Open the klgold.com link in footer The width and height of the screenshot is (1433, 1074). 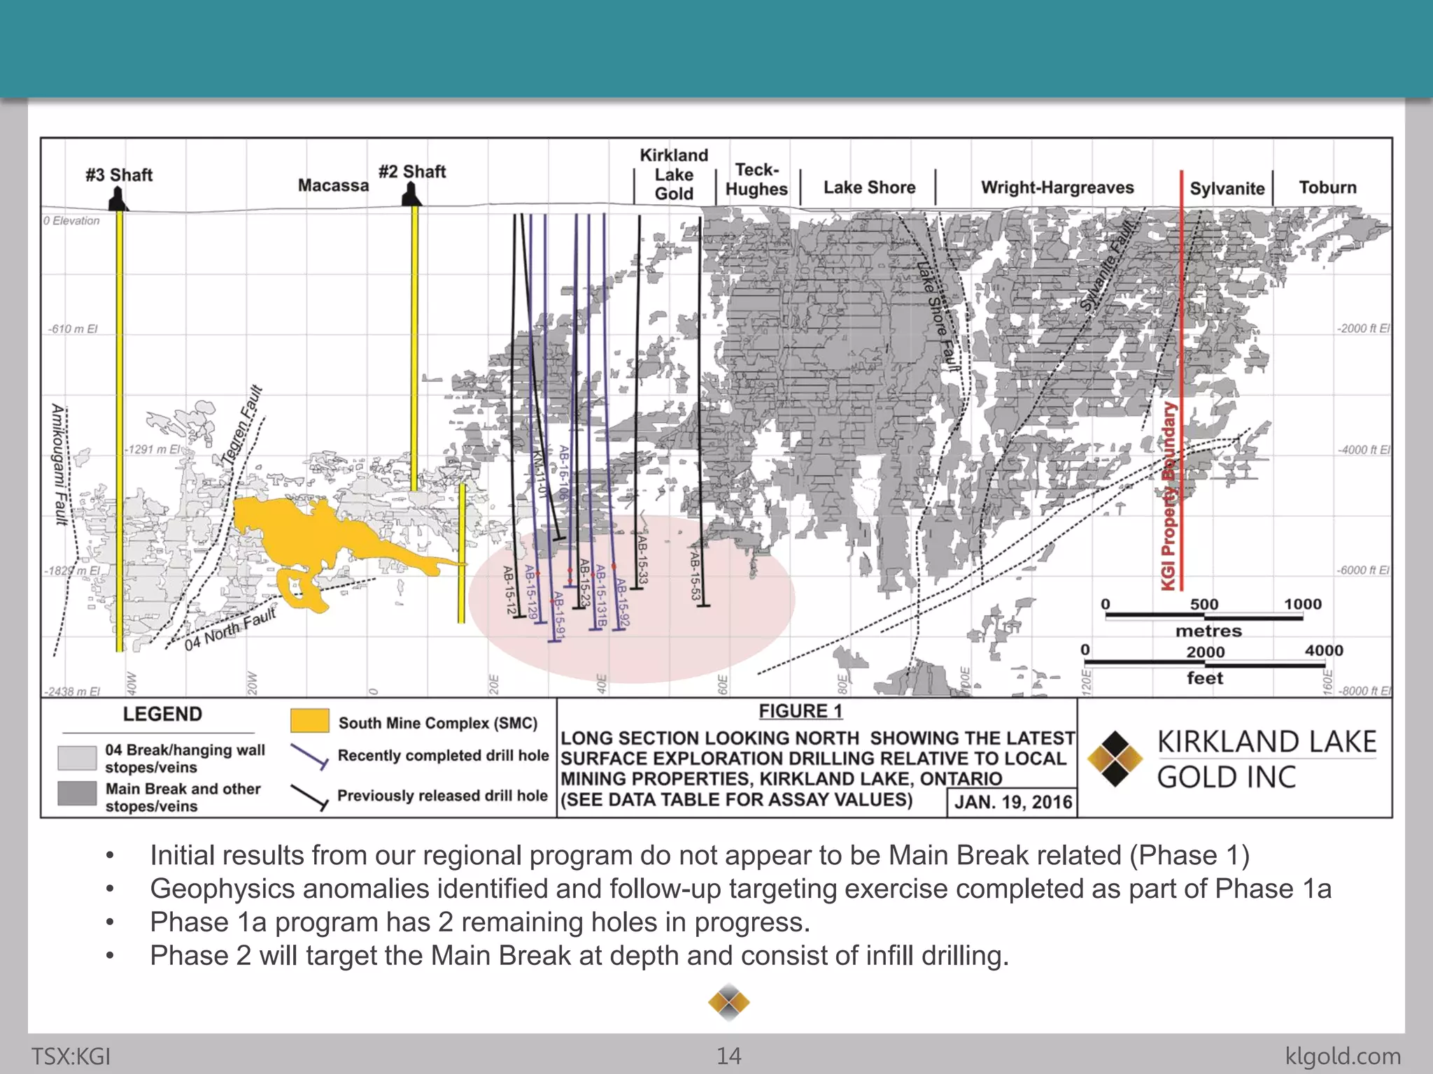pos(1343,1056)
